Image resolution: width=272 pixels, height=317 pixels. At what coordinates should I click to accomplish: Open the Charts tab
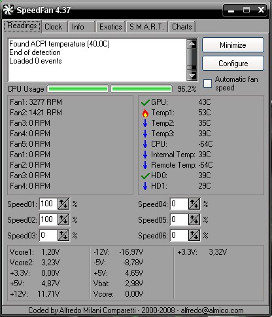[x=182, y=27]
